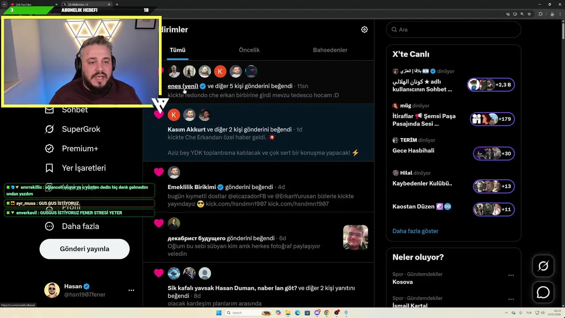This screenshot has height=318, width=565.
Task: Join the +2,3 B listeners space
Action: [491, 84]
